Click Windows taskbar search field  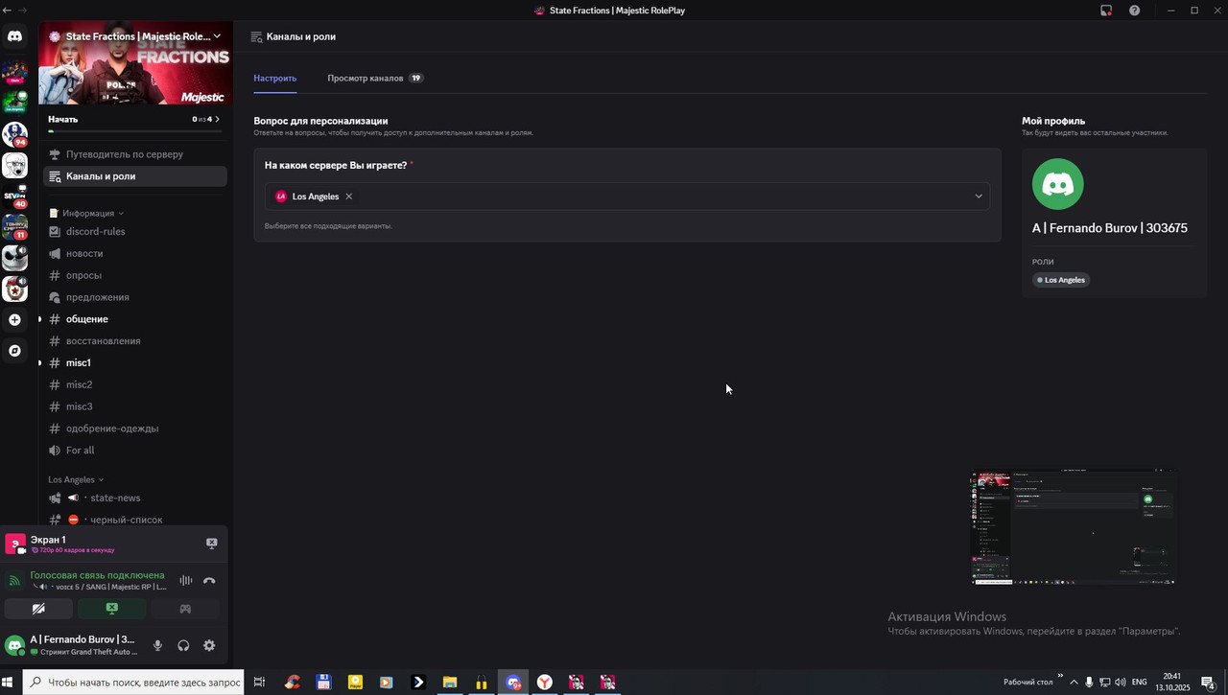133,683
